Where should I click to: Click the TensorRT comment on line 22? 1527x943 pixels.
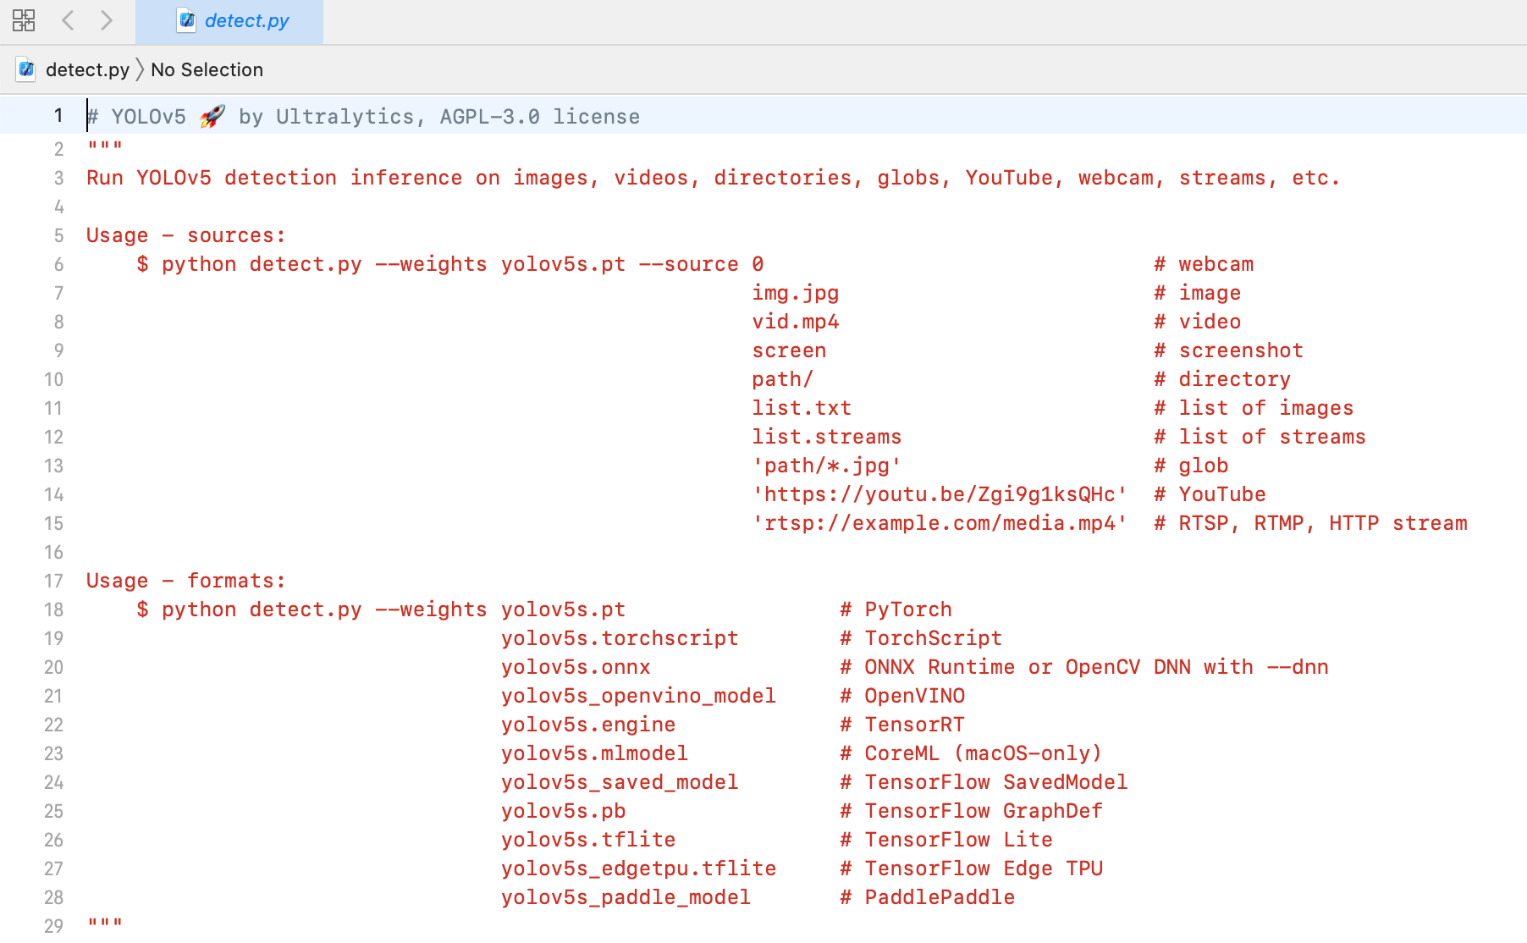(x=901, y=725)
